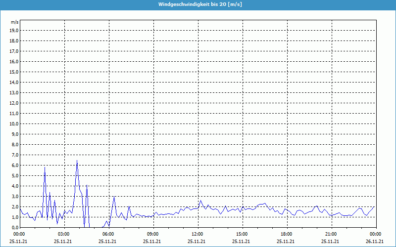Select the 5,0 y-axis label
396x247 pixels.
14,176
